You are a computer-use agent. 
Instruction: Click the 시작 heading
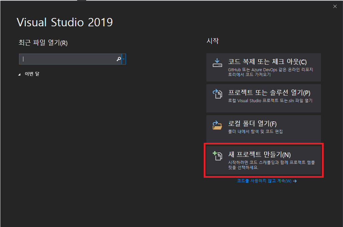(x=213, y=41)
